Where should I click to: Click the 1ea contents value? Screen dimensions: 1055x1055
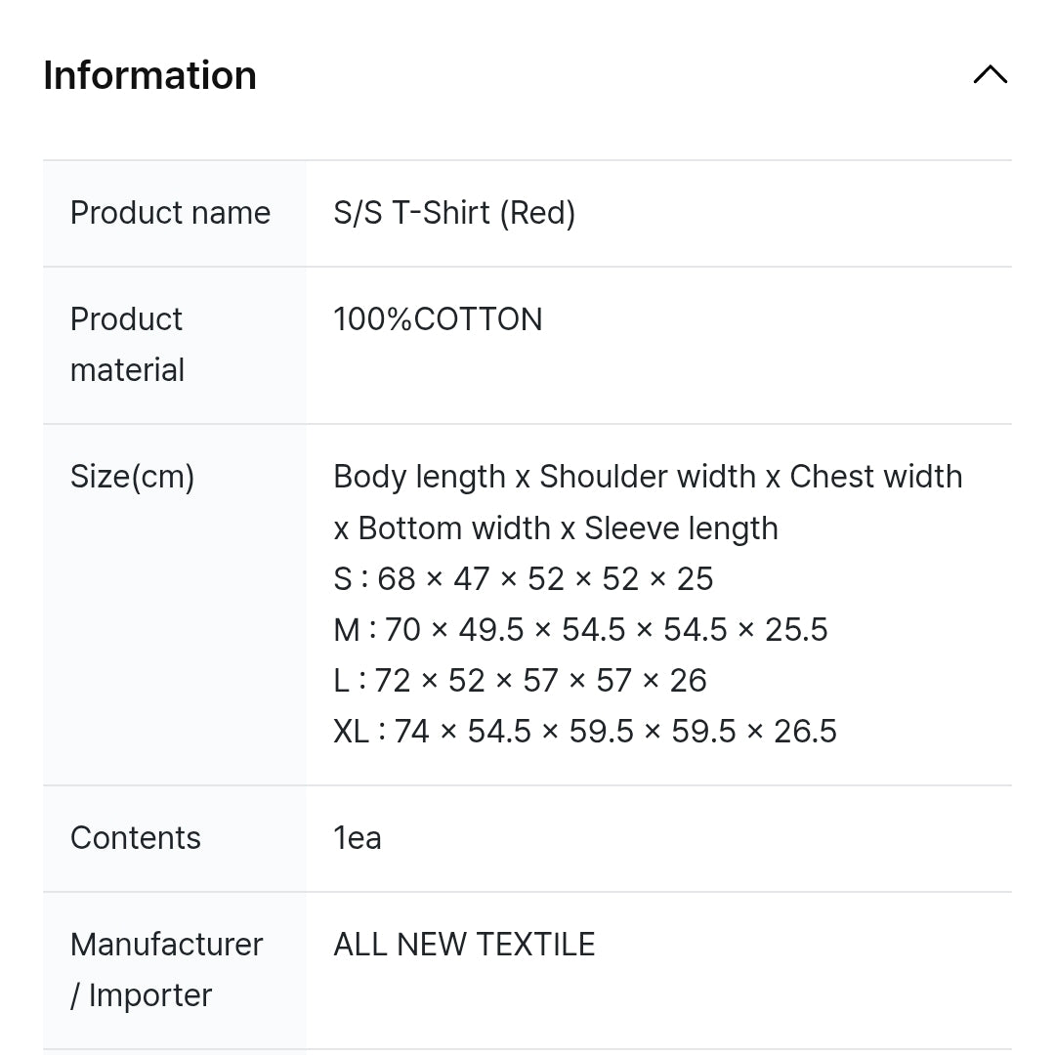tap(358, 838)
